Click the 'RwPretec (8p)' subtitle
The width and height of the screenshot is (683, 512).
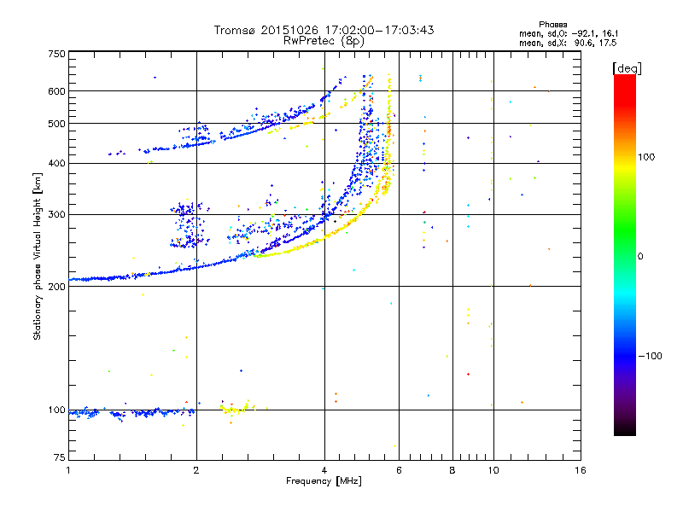pyautogui.click(x=324, y=41)
